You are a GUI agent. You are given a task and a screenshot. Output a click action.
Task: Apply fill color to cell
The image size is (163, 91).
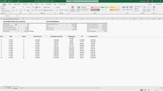(25, 10)
